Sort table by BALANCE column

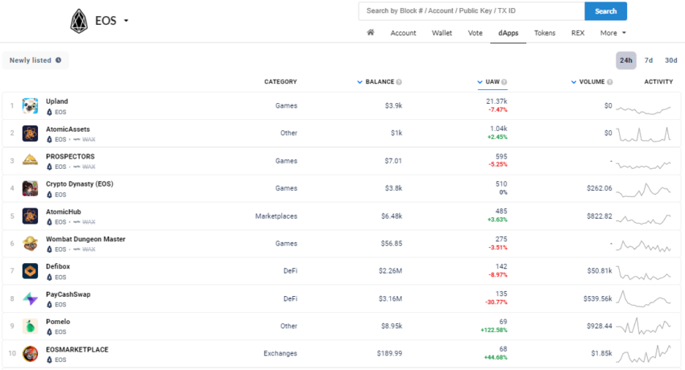tap(380, 82)
